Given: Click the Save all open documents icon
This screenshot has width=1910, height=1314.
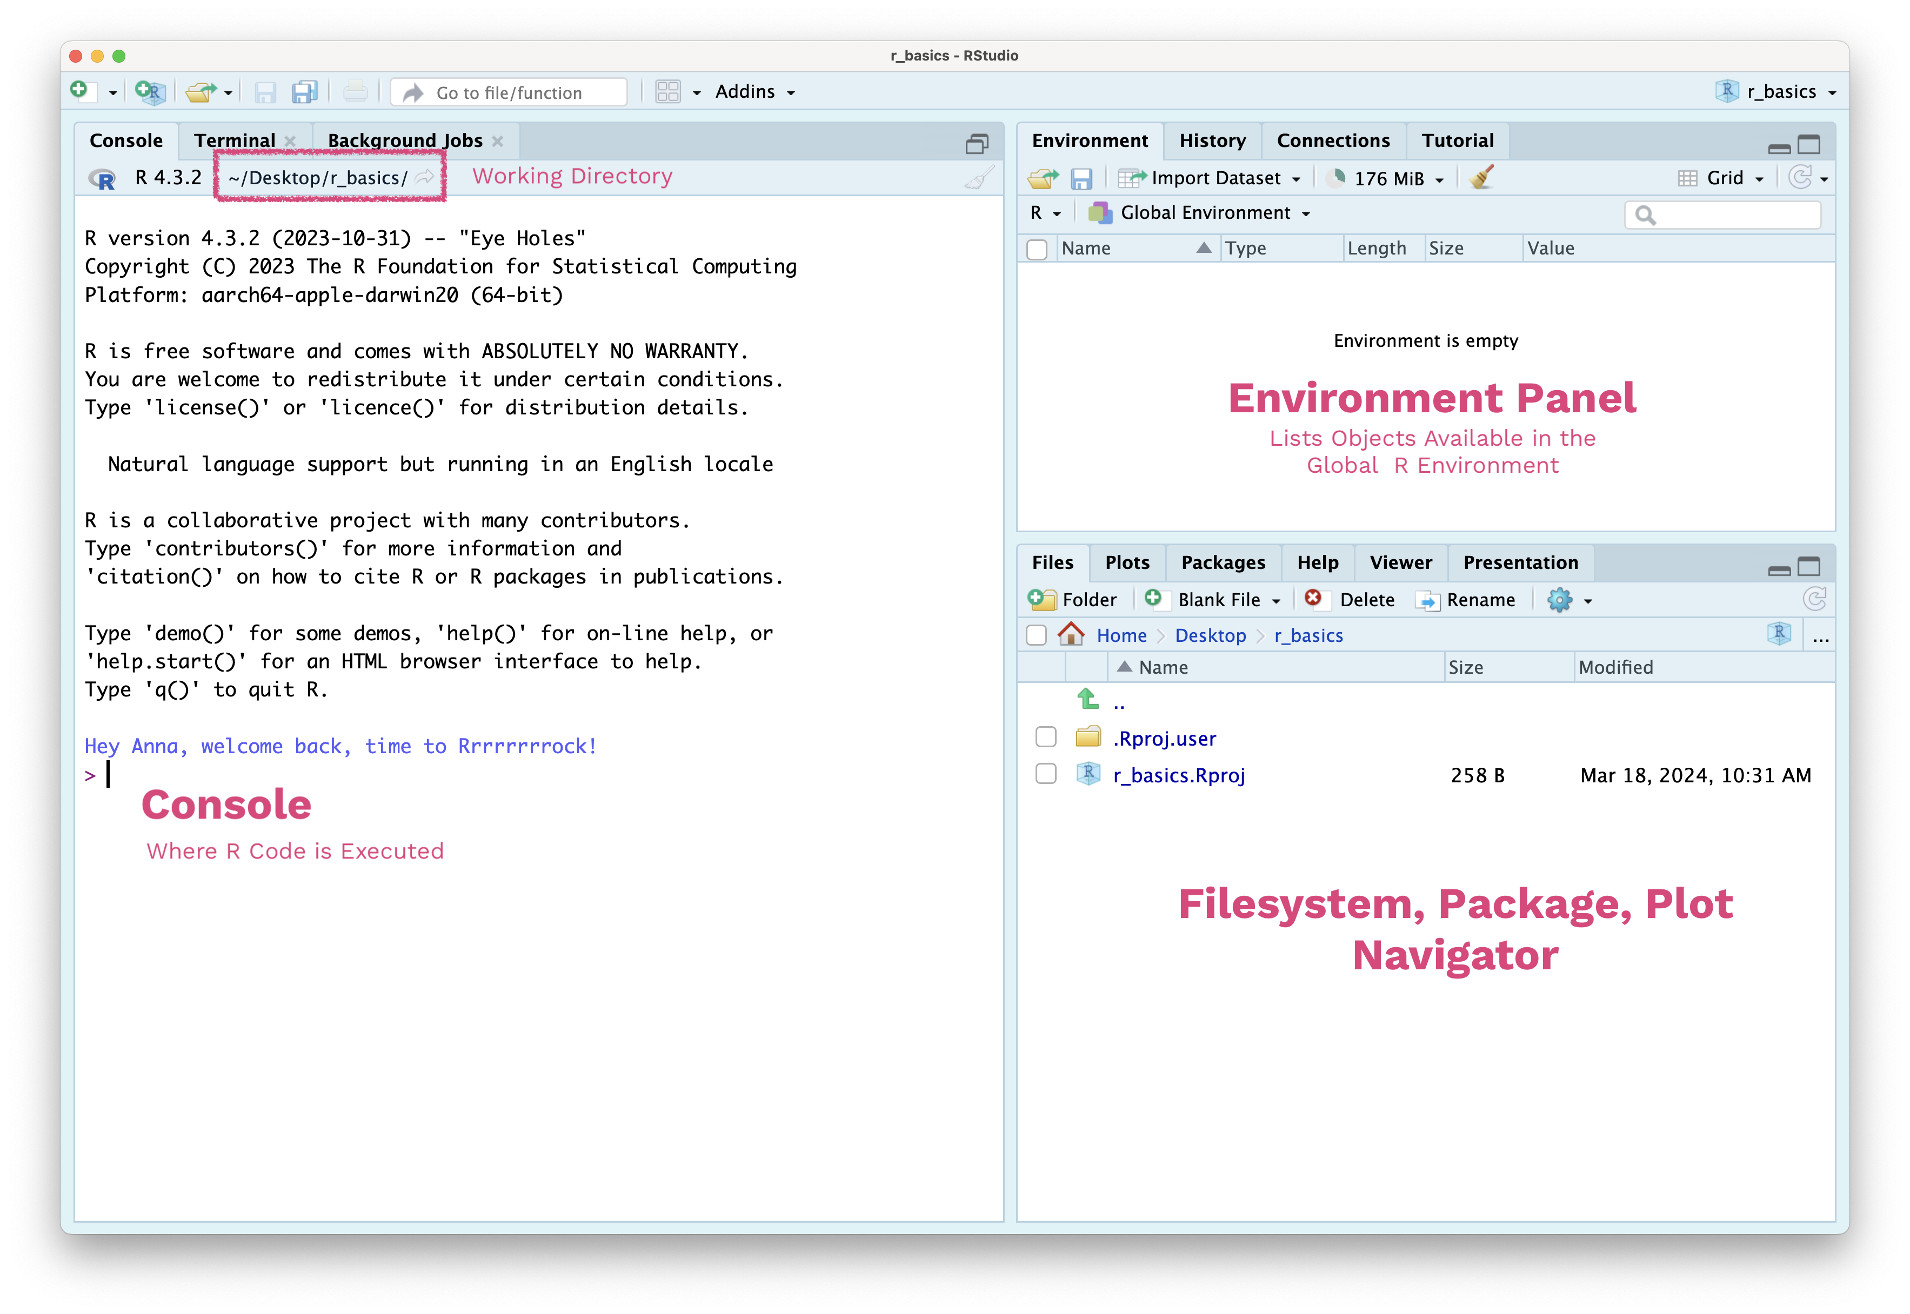Looking at the screenshot, I should point(305,92).
